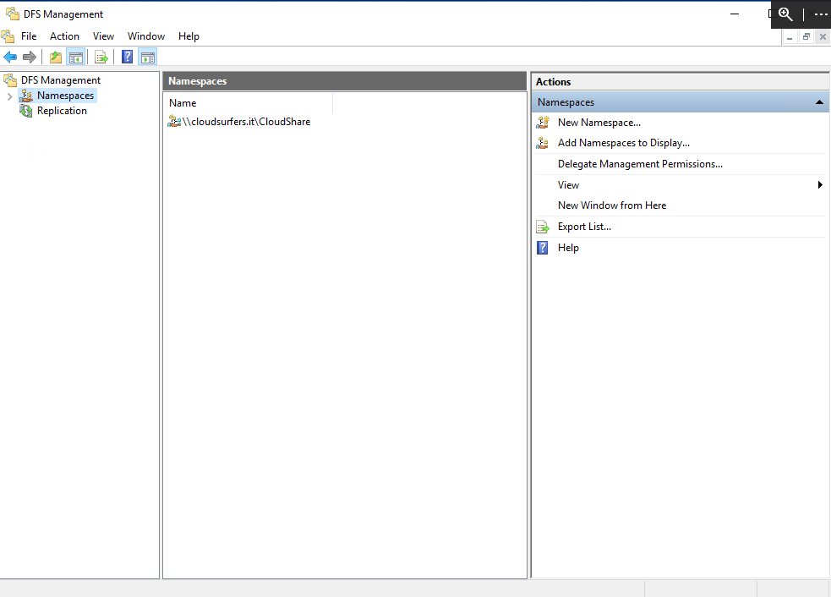Click the MMC icon beside File menu

[8, 36]
